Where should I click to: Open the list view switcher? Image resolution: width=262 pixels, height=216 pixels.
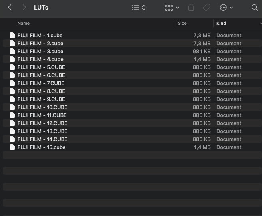click(139, 8)
